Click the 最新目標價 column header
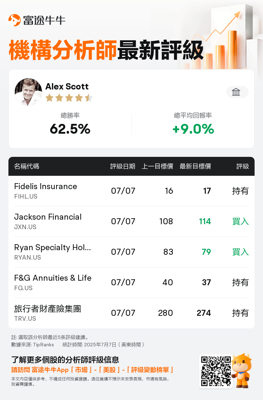The image size is (263, 400). tap(195, 166)
